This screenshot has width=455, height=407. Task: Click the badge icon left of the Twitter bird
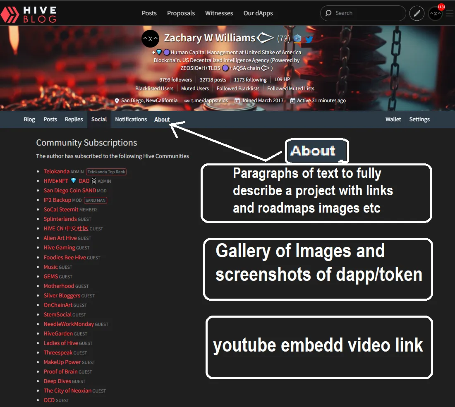click(x=297, y=38)
